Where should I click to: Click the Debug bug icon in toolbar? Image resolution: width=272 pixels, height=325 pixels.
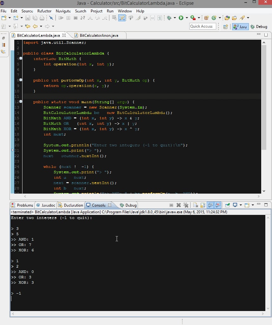point(169,18)
